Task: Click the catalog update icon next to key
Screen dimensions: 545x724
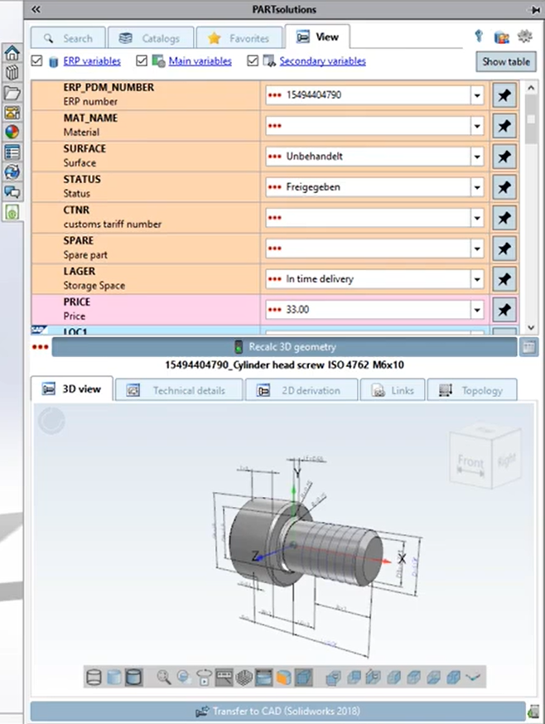Action: click(x=502, y=37)
